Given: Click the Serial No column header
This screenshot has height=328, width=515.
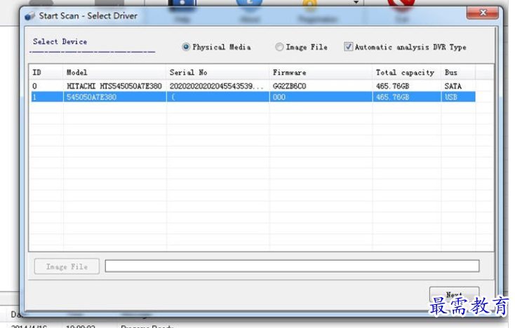Looking at the screenshot, I should tap(218, 72).
